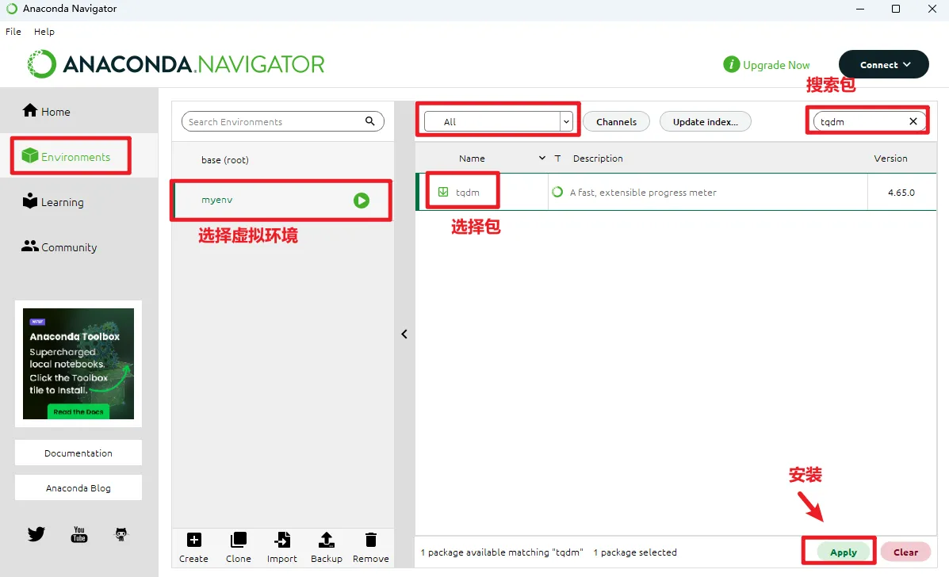Open the Community section

(x=59, y=246)
